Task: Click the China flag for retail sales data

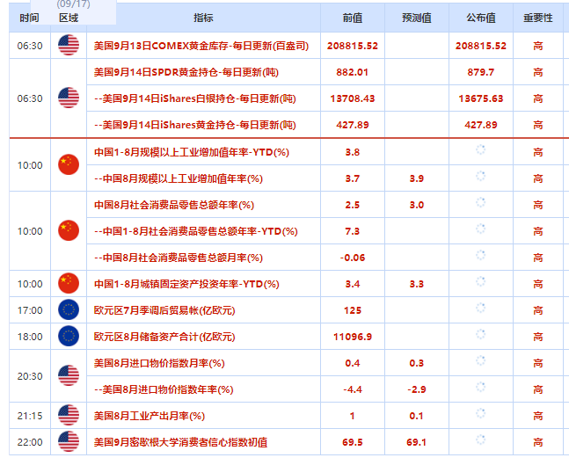Action: coord(69,230)
